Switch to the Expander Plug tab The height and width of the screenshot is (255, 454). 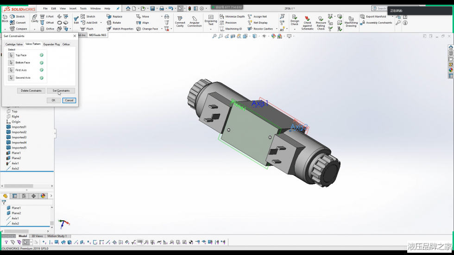click(51, 44)
